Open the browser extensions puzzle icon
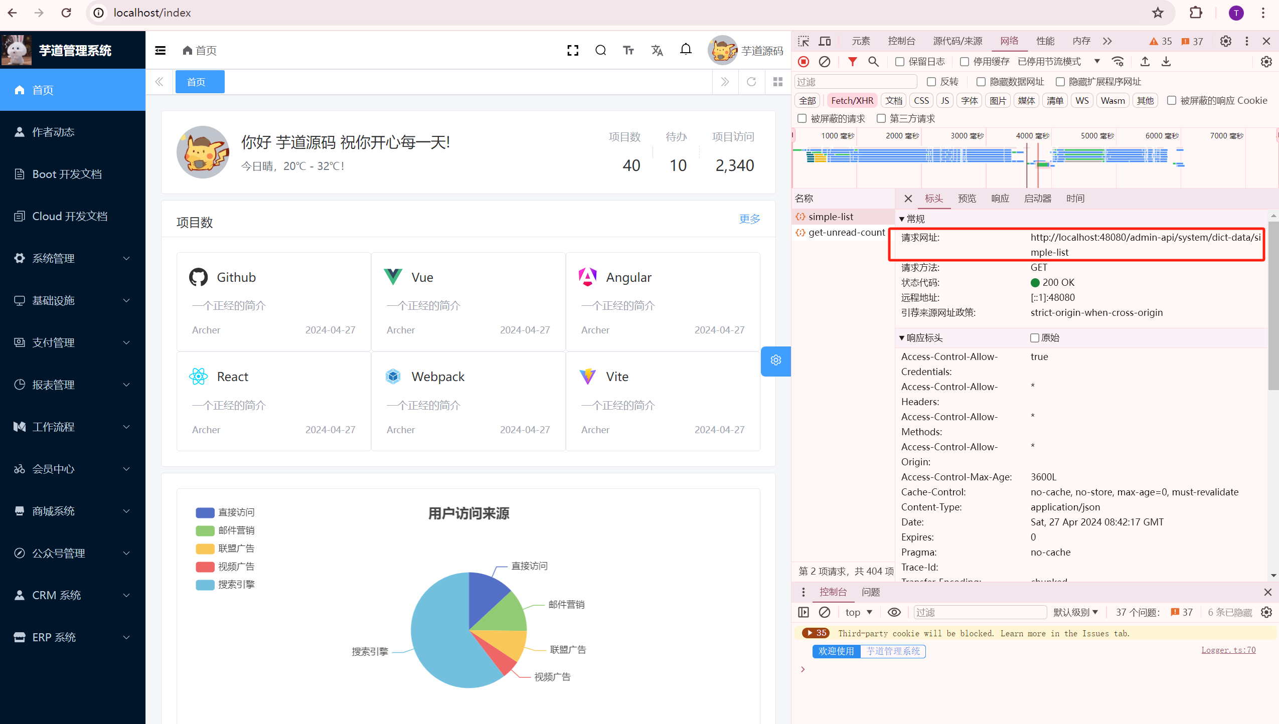This screenshot has width=1279, height=724. (1196, 13)
